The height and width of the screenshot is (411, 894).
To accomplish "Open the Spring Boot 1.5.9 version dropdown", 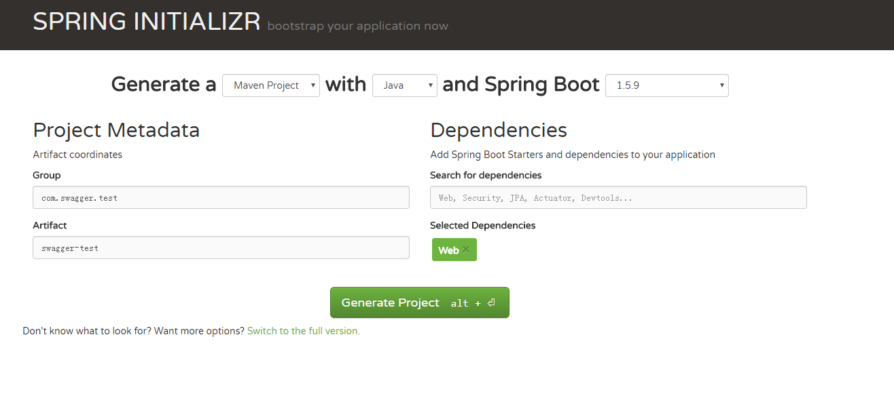I will (667, 85).
